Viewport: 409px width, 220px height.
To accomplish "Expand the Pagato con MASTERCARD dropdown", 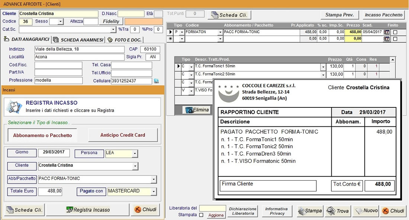I will click(x=154, y=192).
